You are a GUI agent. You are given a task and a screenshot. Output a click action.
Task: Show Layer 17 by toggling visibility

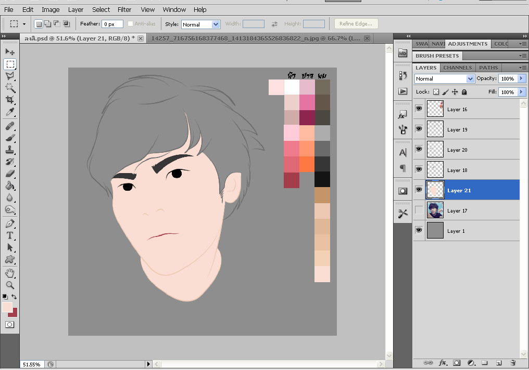[419, 210]
